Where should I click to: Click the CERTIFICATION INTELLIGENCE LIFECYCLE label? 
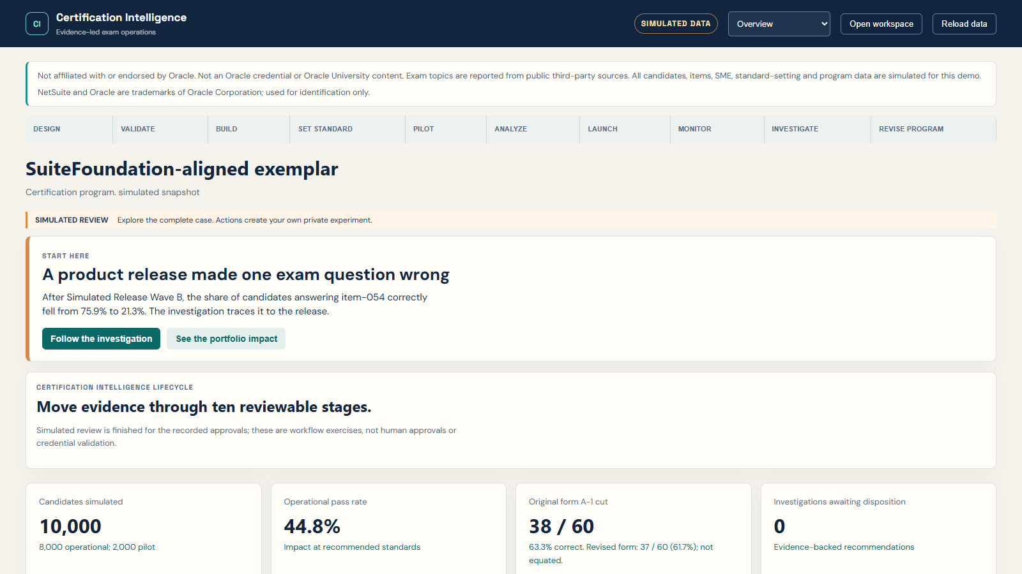click(115, 387)
